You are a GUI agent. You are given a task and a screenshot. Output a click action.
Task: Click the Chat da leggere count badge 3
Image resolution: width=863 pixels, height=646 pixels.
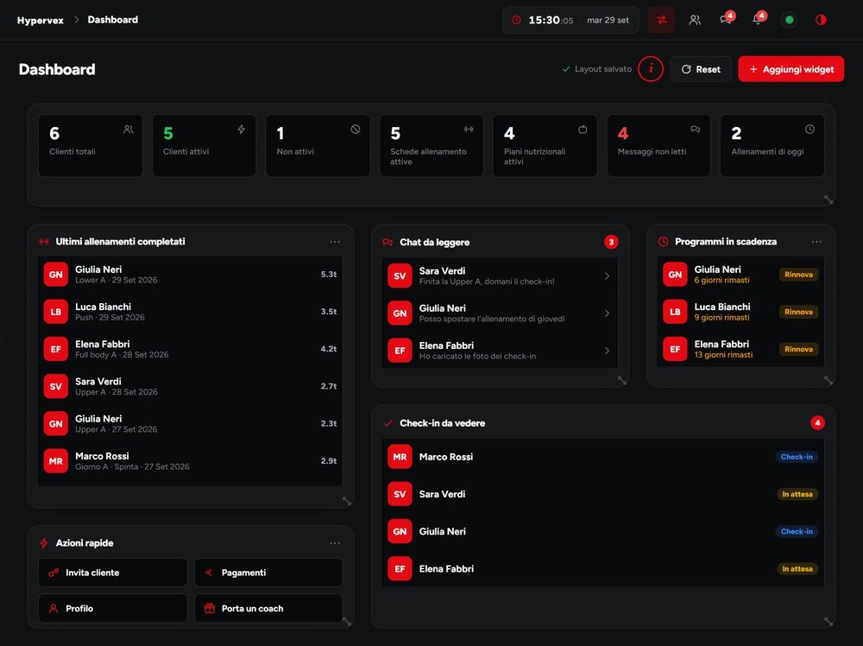click(611, 242)
